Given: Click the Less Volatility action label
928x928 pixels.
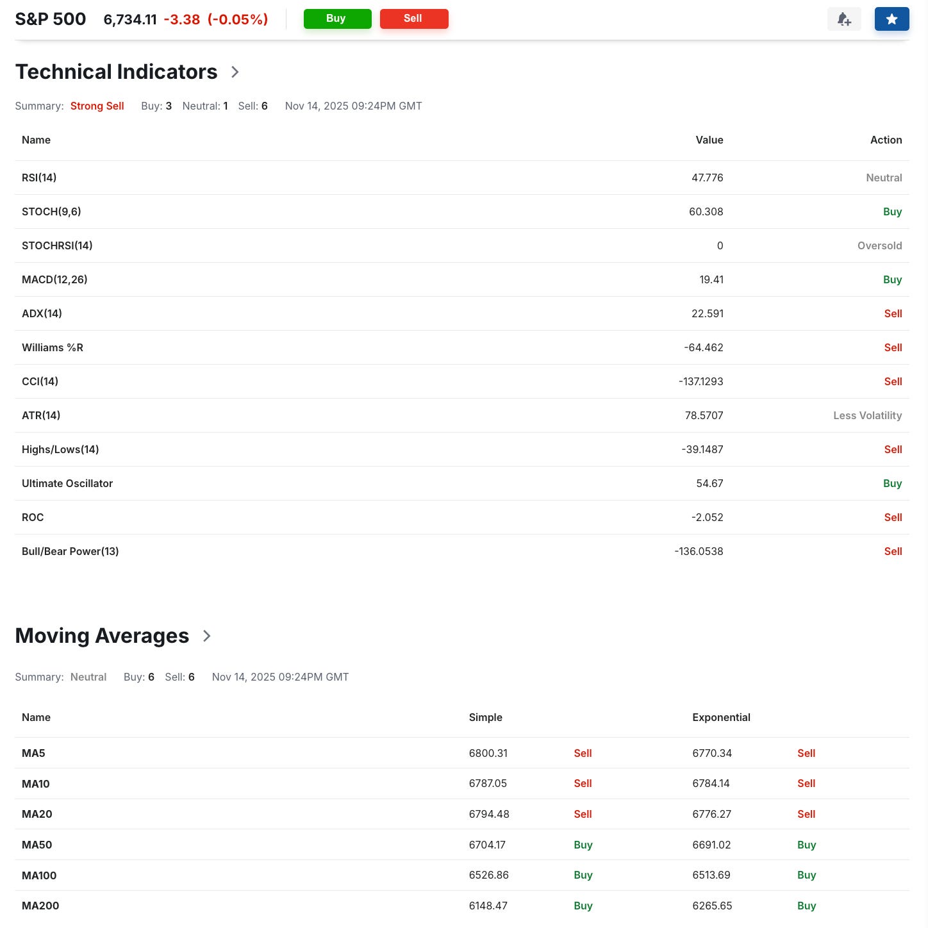Looking at the screenshot, I should tap(868, 415).
